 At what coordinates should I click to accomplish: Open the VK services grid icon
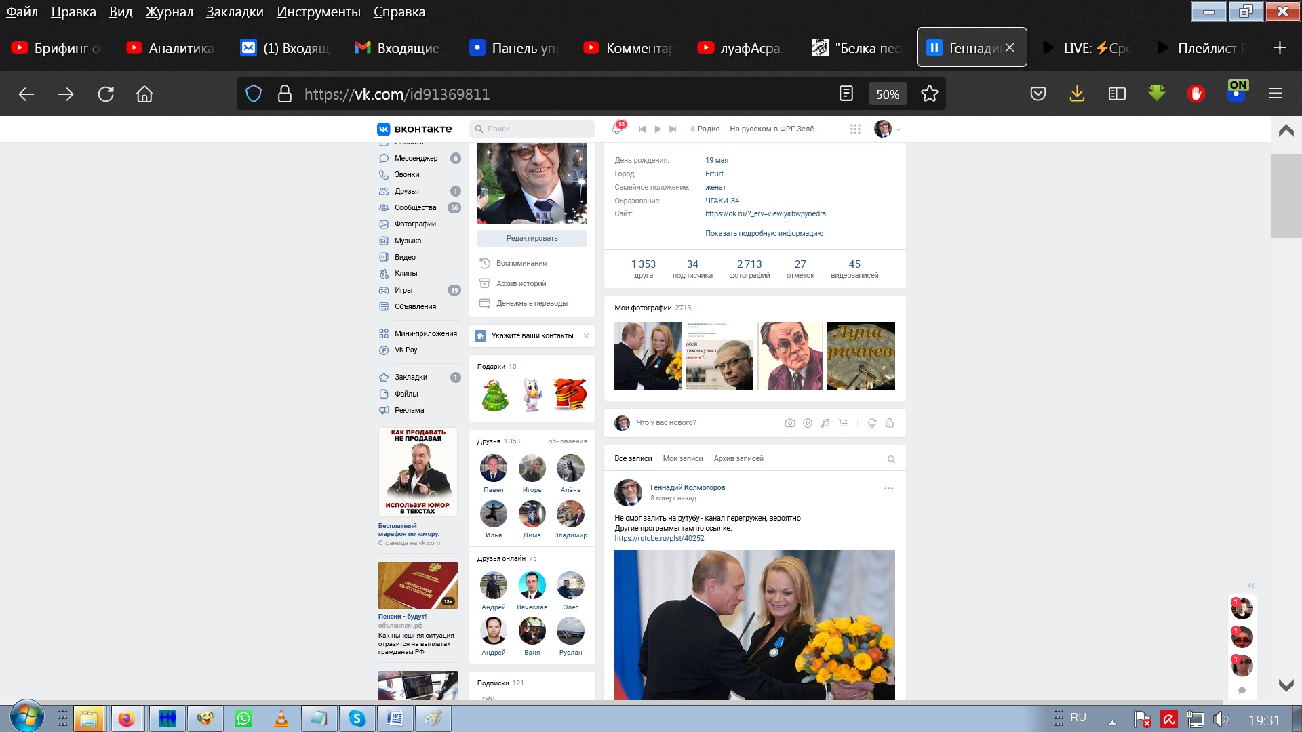point(855,129)
